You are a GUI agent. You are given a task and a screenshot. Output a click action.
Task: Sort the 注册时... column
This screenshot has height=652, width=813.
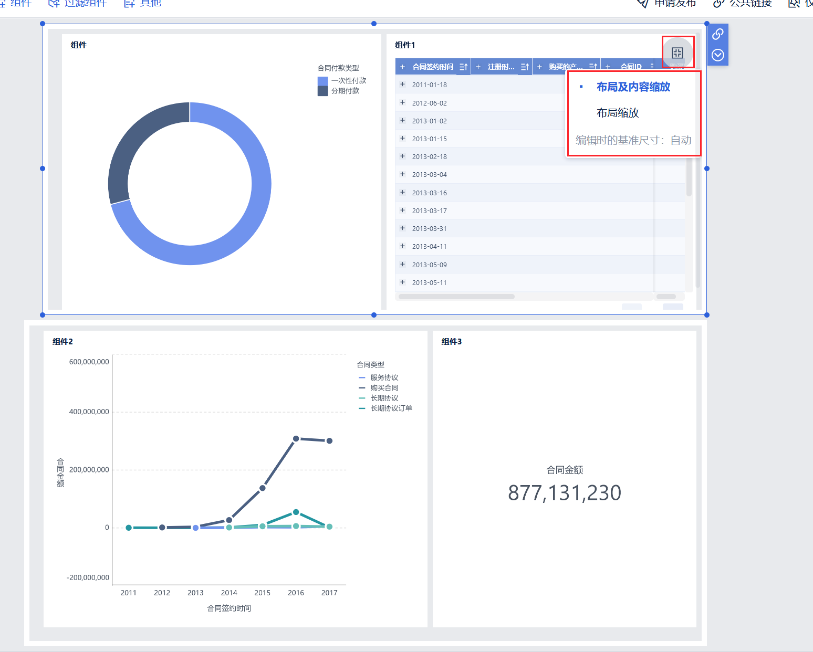(525, 67)
